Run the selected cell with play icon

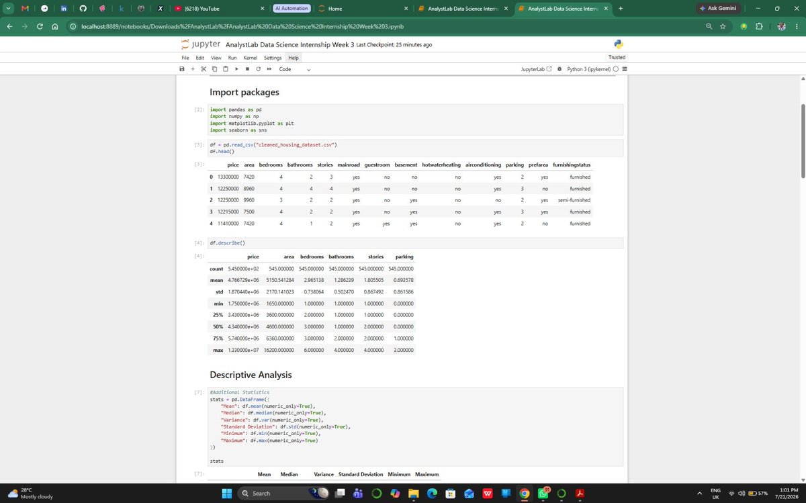(236, 69)
